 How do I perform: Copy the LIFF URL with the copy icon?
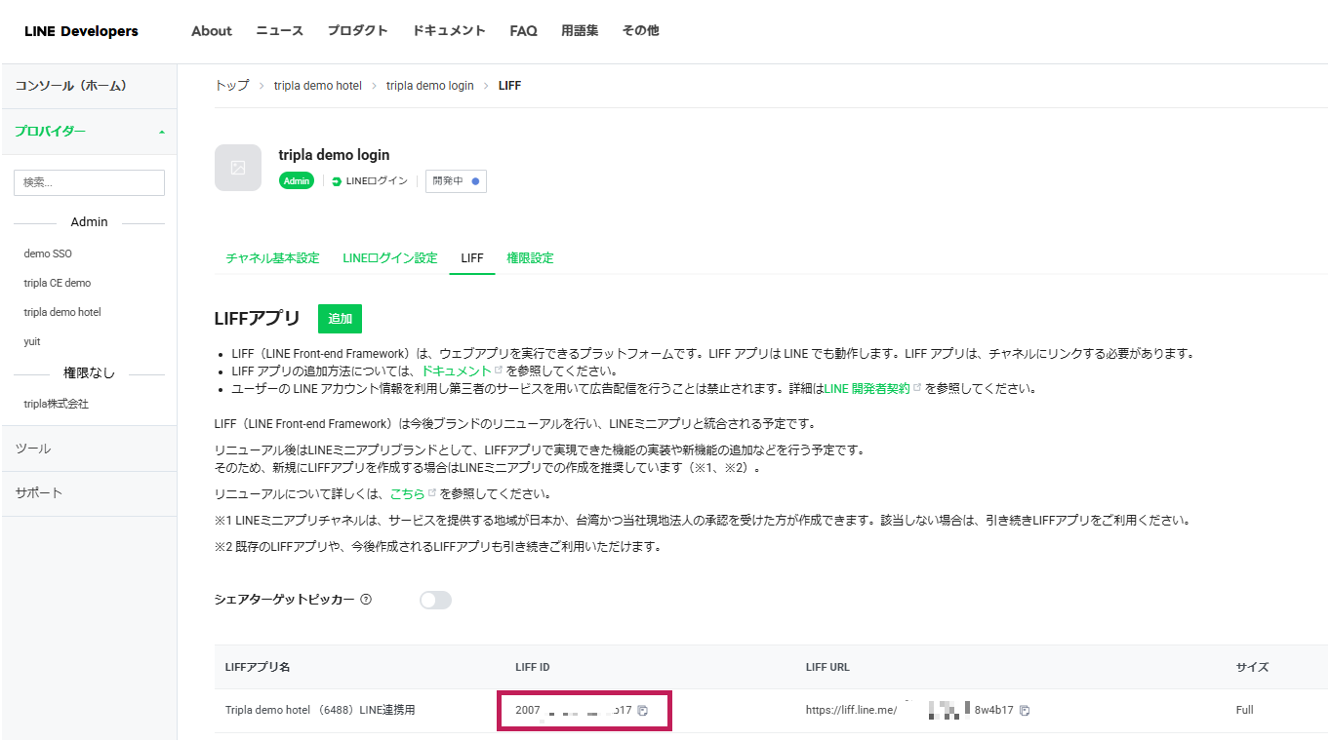1025,710
